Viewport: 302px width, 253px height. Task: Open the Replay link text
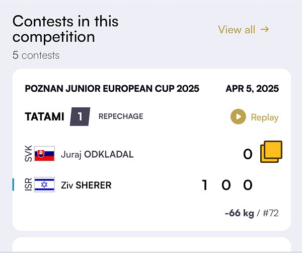(265, 117)
